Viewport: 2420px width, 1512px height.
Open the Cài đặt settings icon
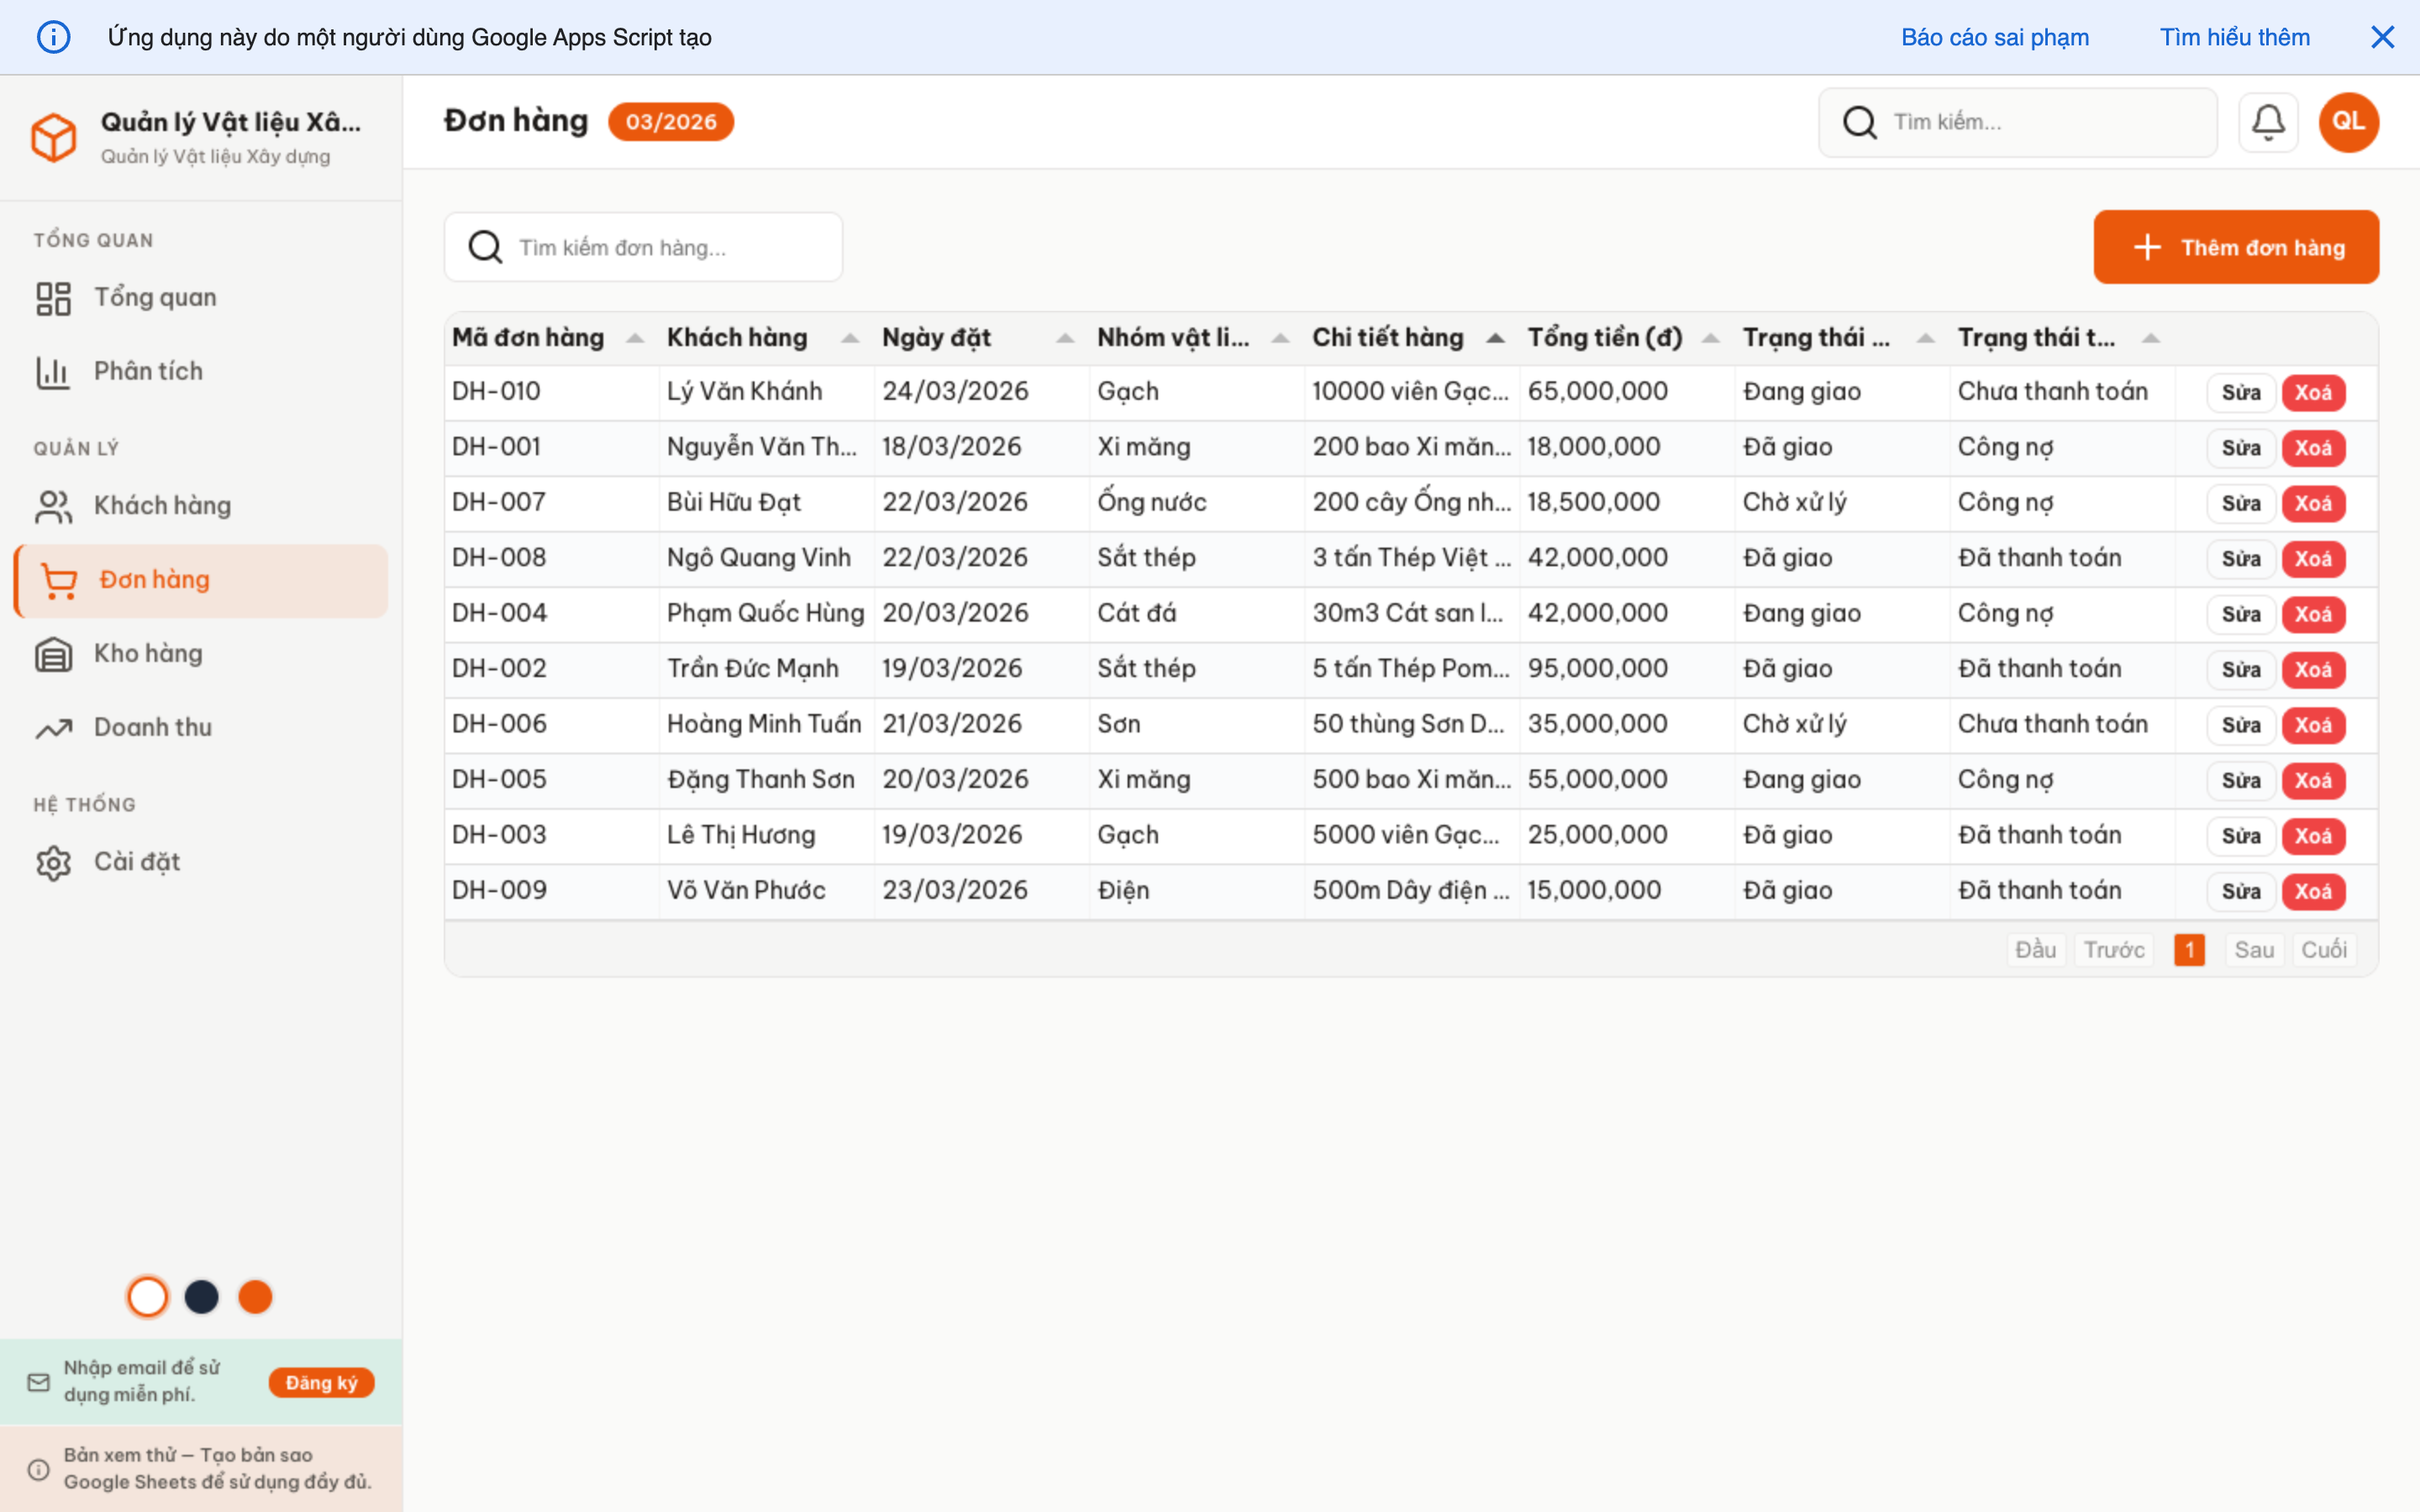[53, 862]
